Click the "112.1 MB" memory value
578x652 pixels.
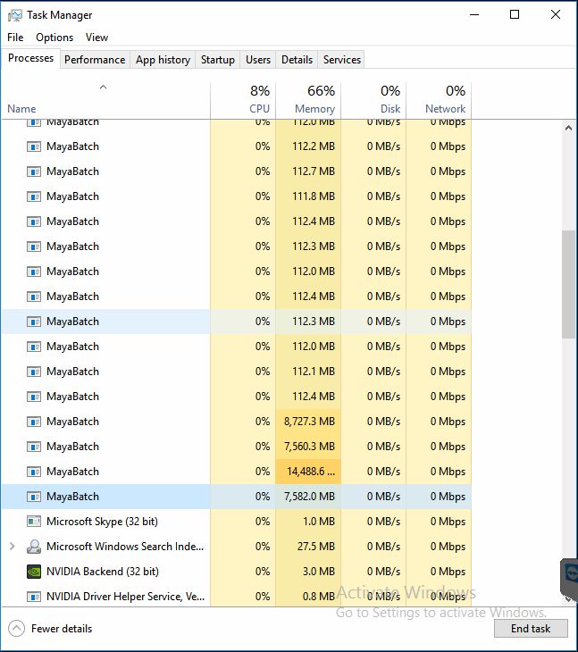pyautogui.click(x=314, y=372)
